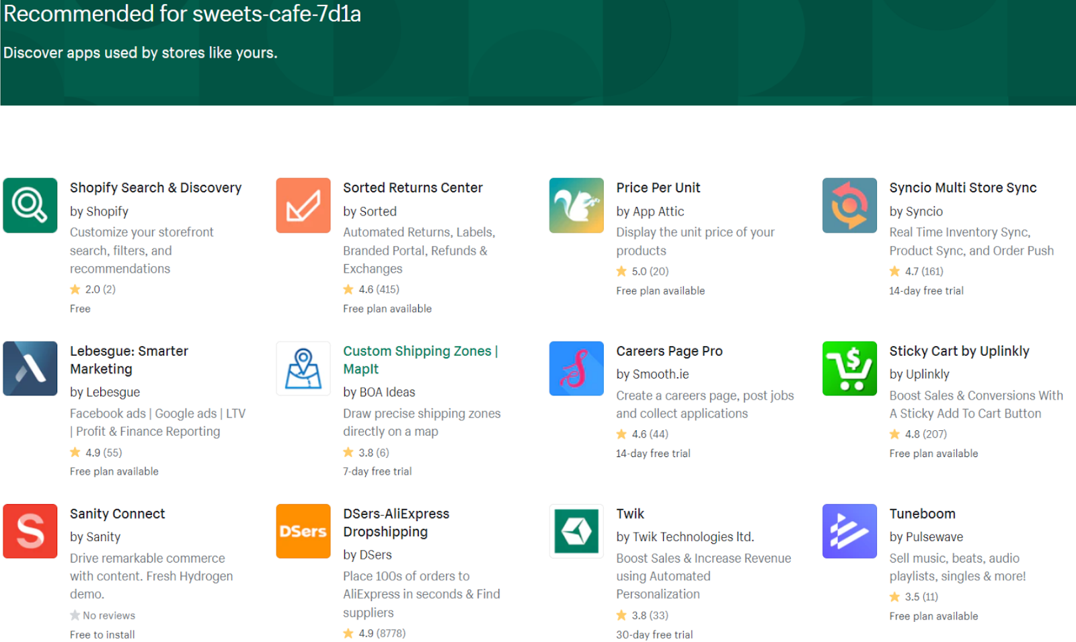Click the 4.7 (161) rating text
The image size is (1076, 642).
916,271
